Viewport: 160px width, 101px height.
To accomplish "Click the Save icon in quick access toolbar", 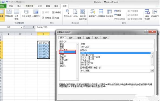I will click(3, 2).
